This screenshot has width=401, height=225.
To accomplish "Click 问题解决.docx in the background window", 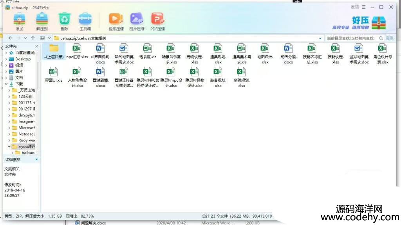I will click(93, 223).
